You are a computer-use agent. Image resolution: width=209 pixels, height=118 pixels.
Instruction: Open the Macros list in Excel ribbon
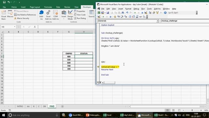click(10, 14)
